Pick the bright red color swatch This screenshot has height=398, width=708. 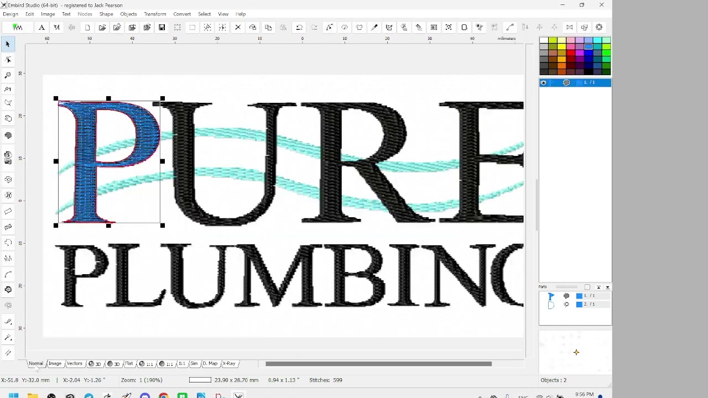[x=571, y=53]
